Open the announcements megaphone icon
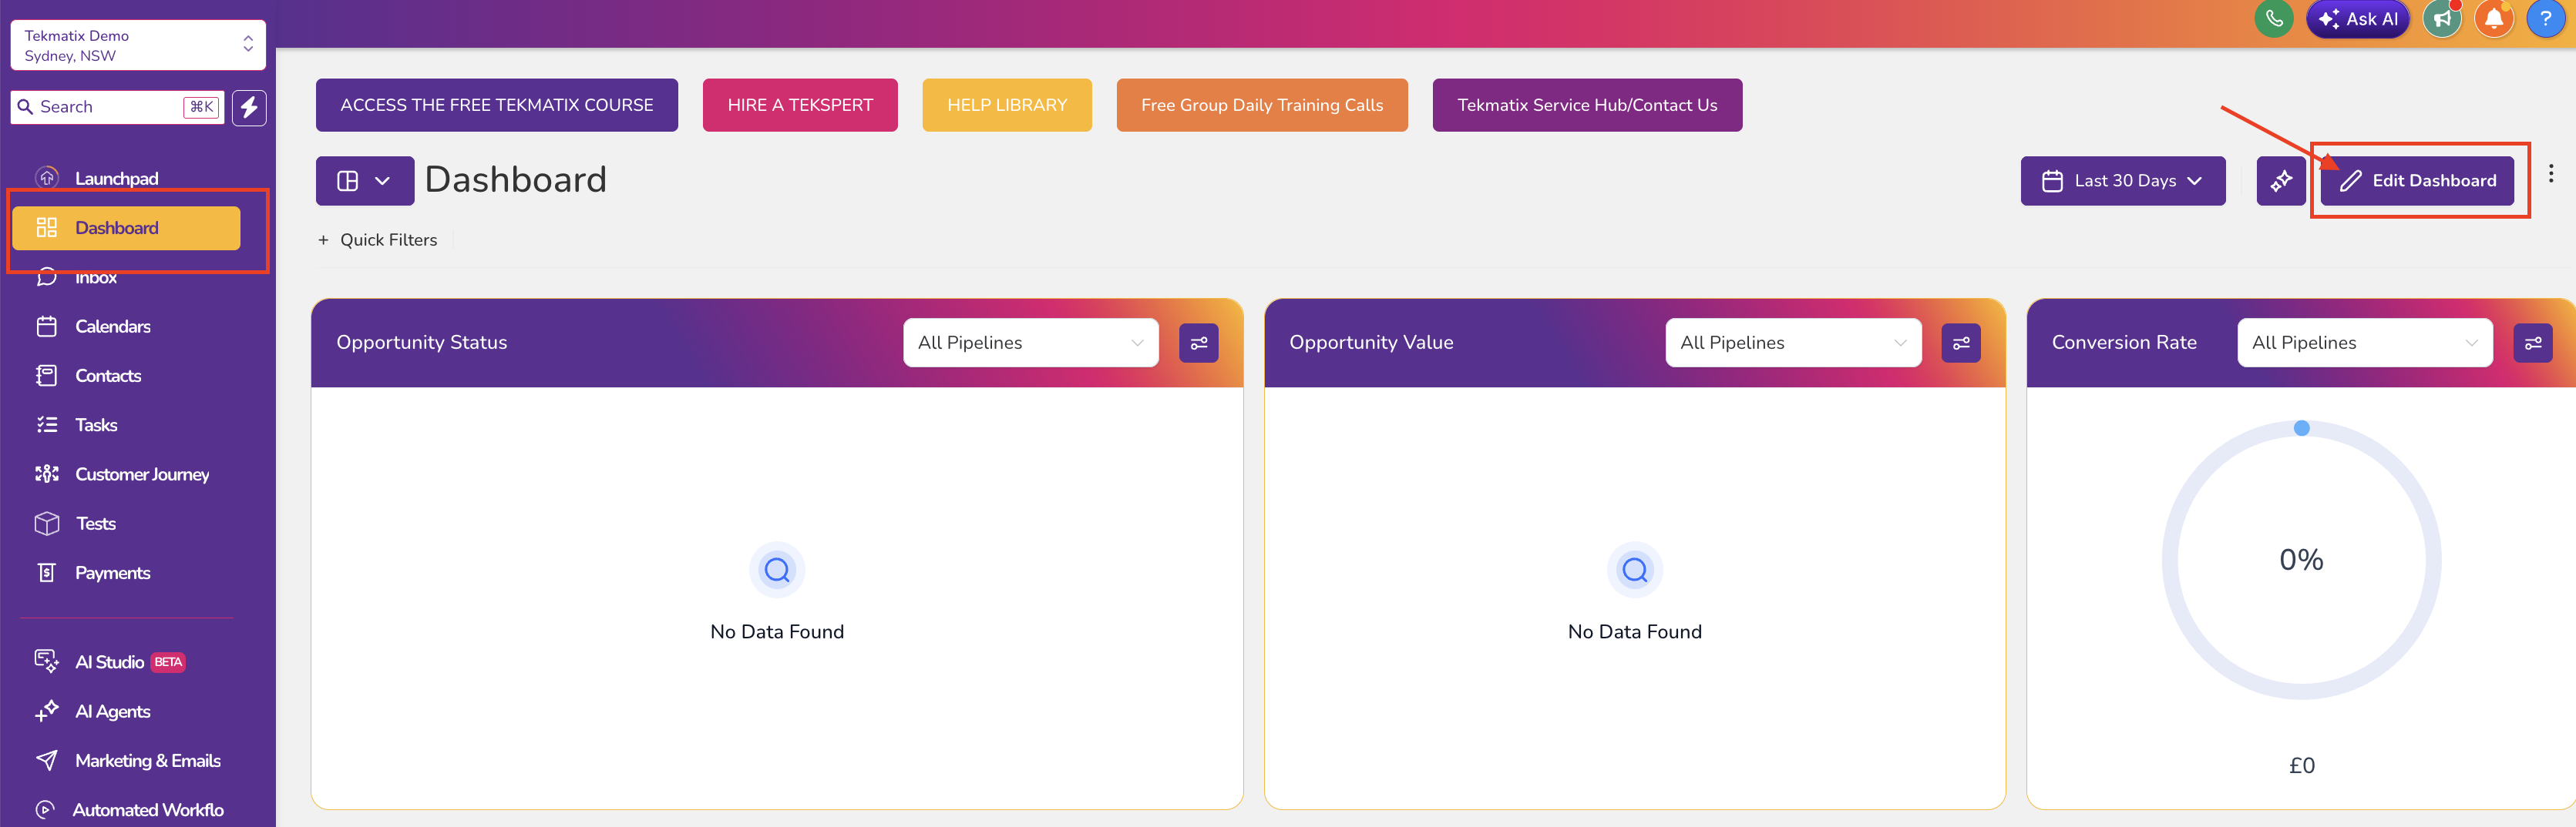Image resolution: width=2576 pixels, height=827 pixels. point(2441,18)
